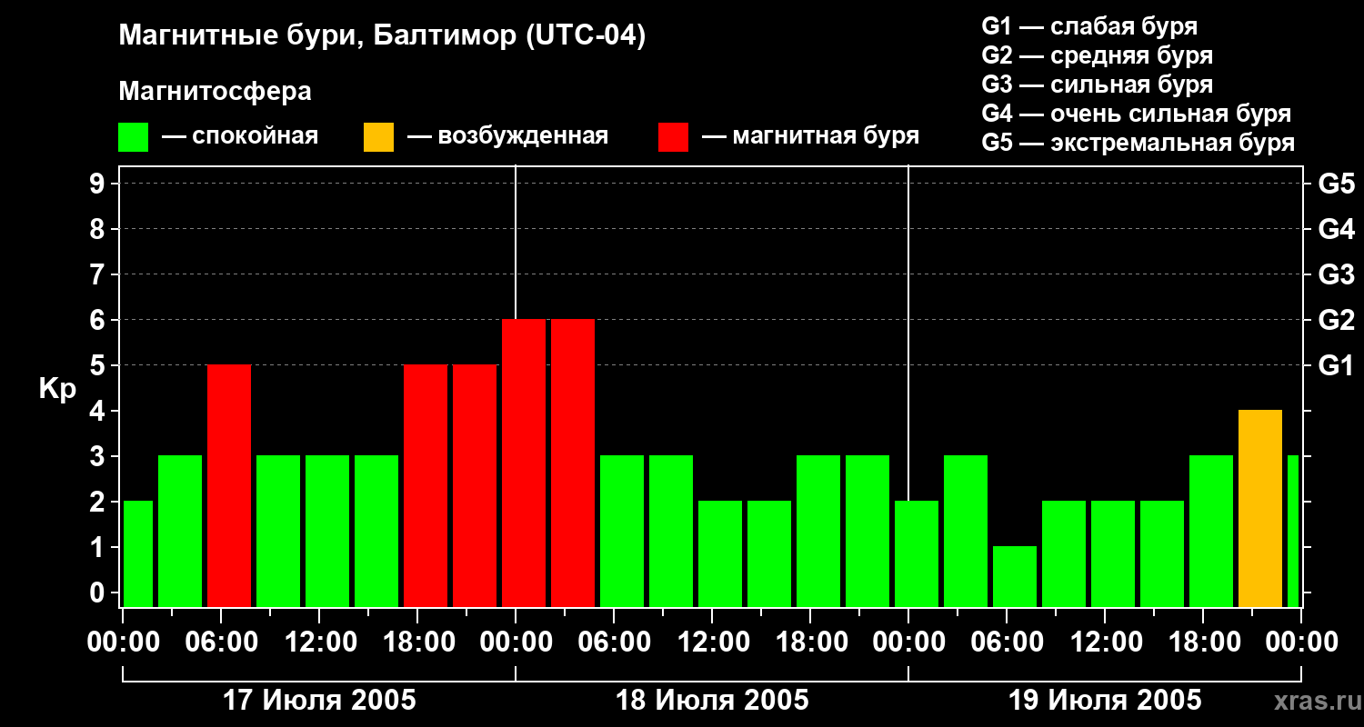Click the Kp 1 green bar on 19 July
This screenshot has width=1364, height=727.
click(1015, 577)
